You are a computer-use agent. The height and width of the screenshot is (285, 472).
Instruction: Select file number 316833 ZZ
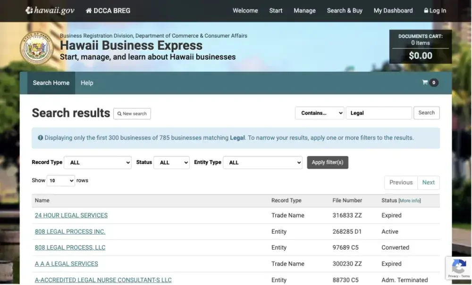point(347,215)
